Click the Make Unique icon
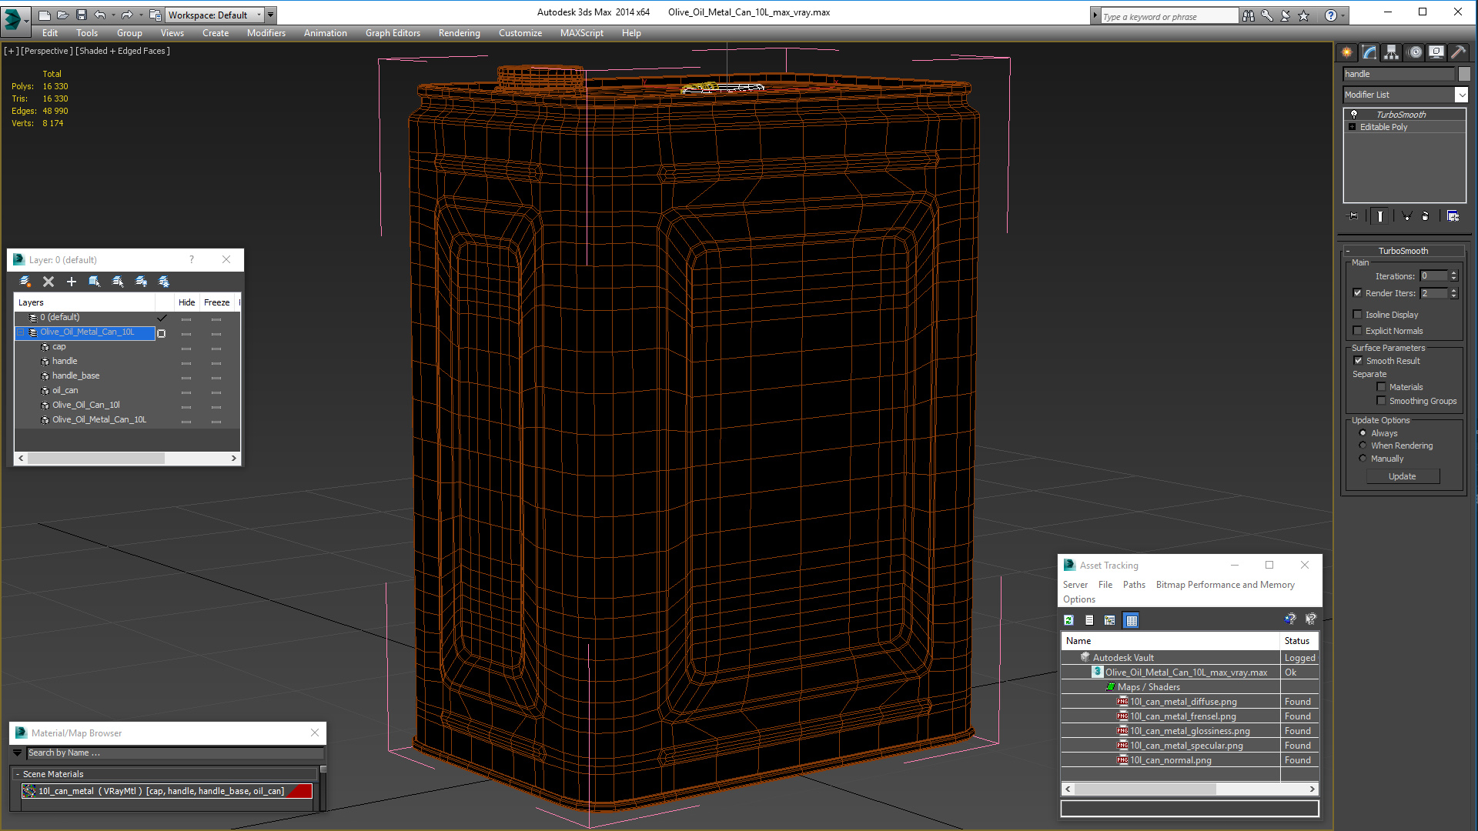The height and width of the screenshot is (831, 1478). 1406,216
